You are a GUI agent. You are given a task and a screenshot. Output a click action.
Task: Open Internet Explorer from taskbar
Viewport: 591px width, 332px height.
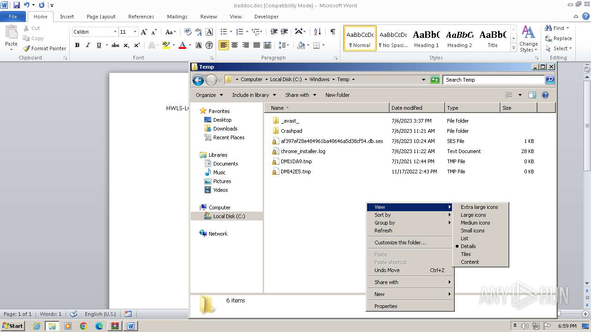(x=36, y=326)
